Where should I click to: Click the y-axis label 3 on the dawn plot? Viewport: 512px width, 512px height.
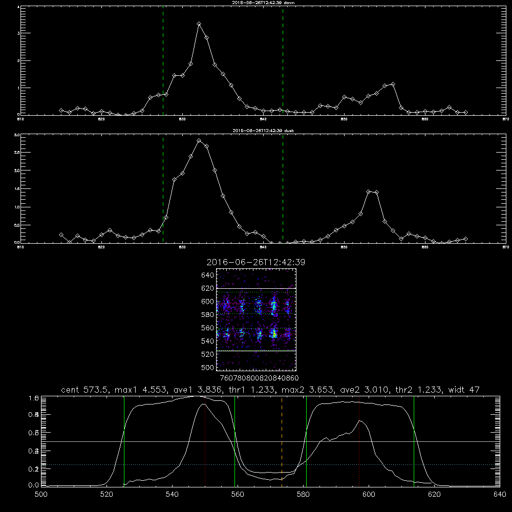coord(18,33)
